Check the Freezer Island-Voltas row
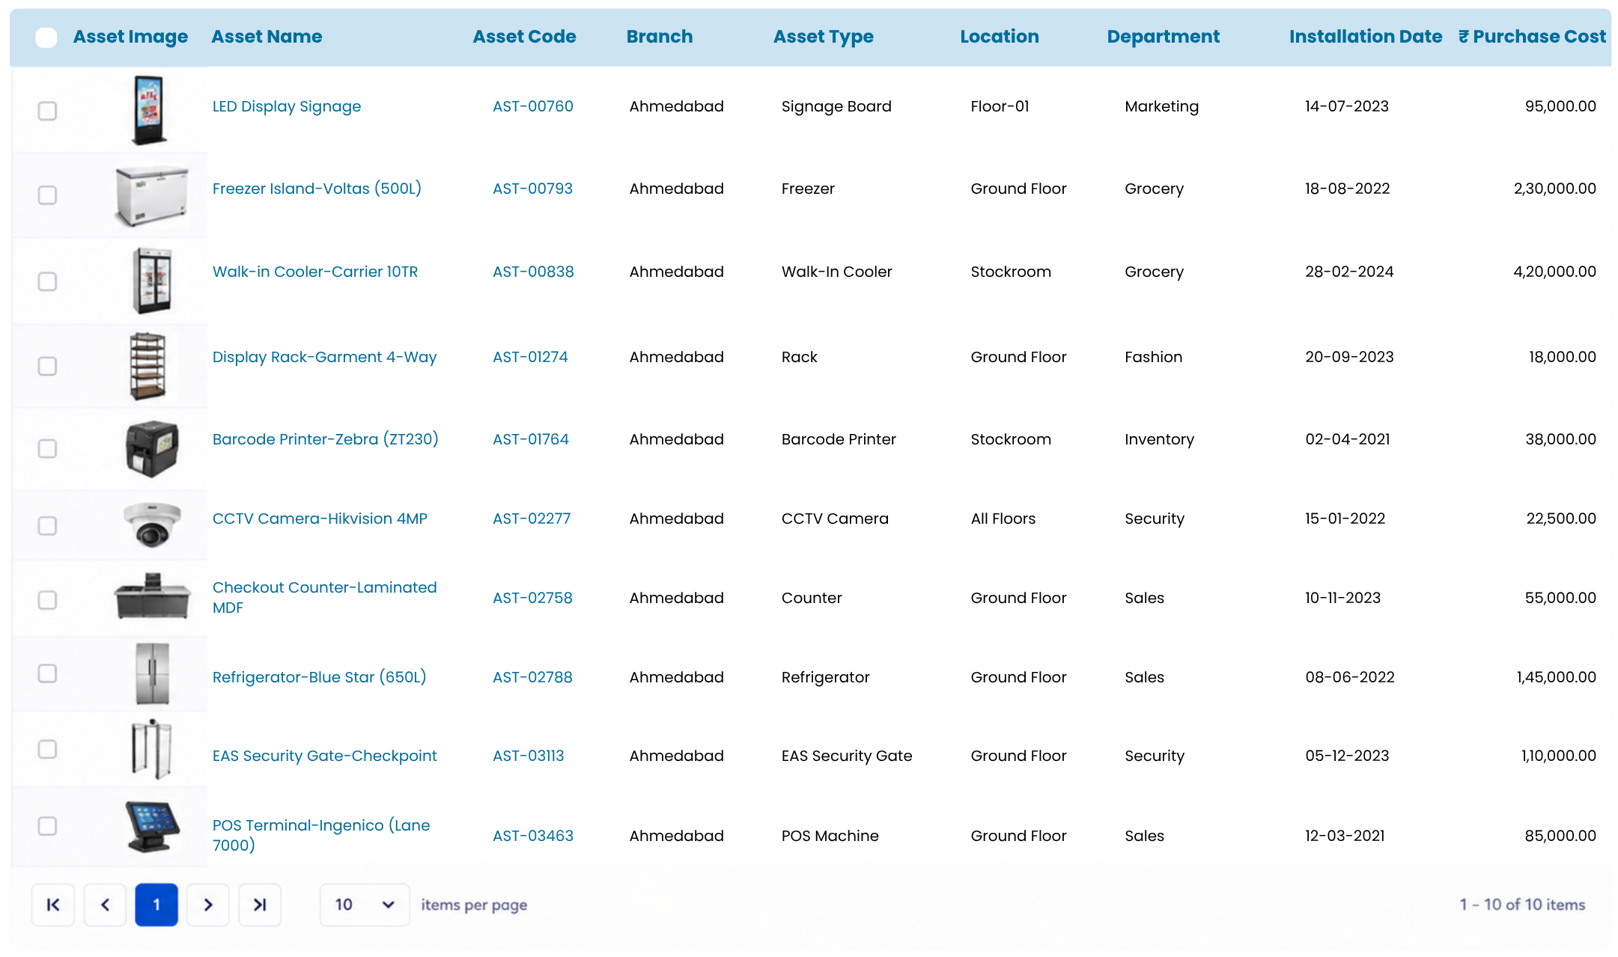The image size is (1618, 957). [x=47, y=195]
